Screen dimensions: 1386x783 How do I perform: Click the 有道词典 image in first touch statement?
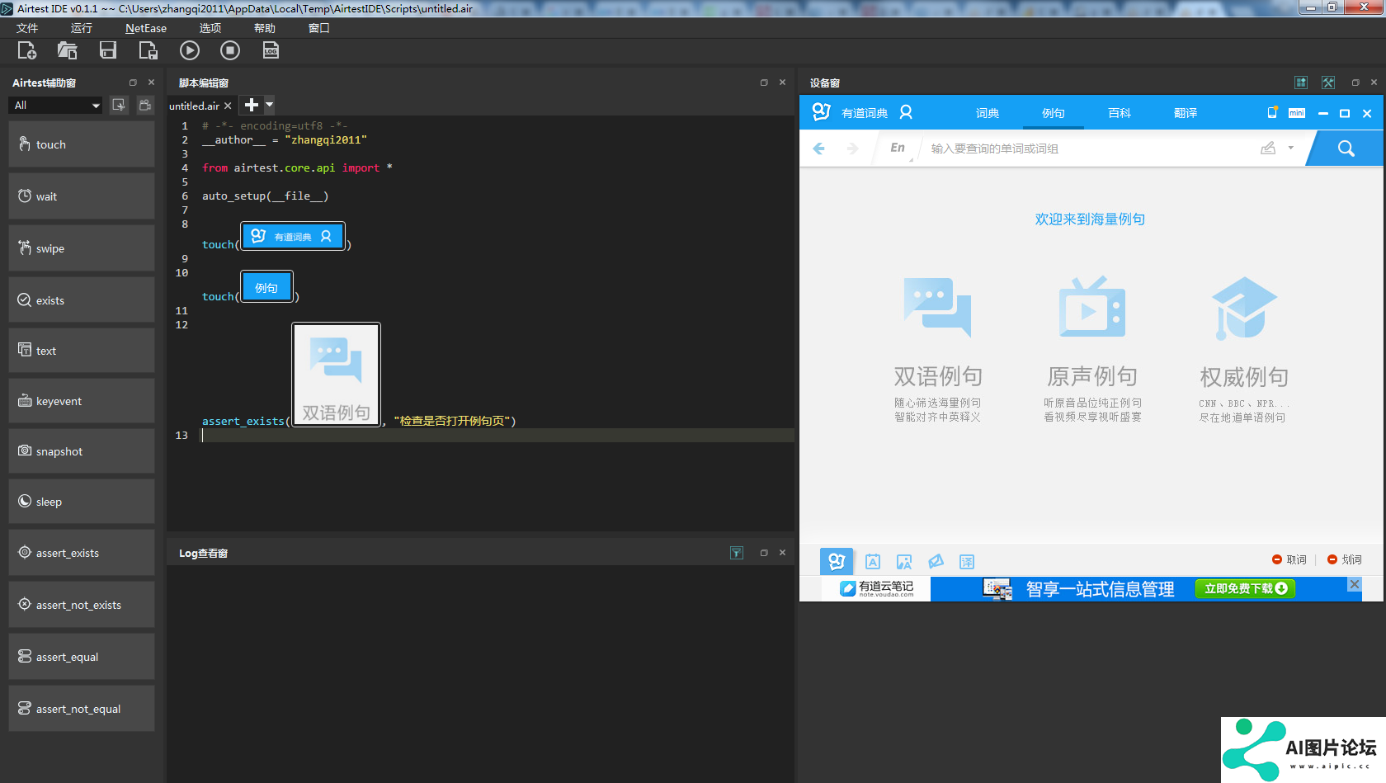[x=293, y=236]
